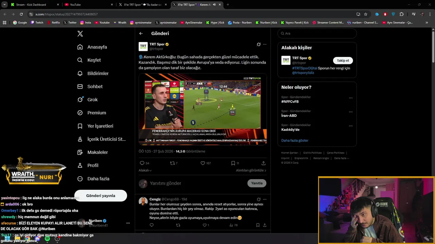
Task: Go to Anasayfa in X sidebar
Action: [x=92, y=47]
